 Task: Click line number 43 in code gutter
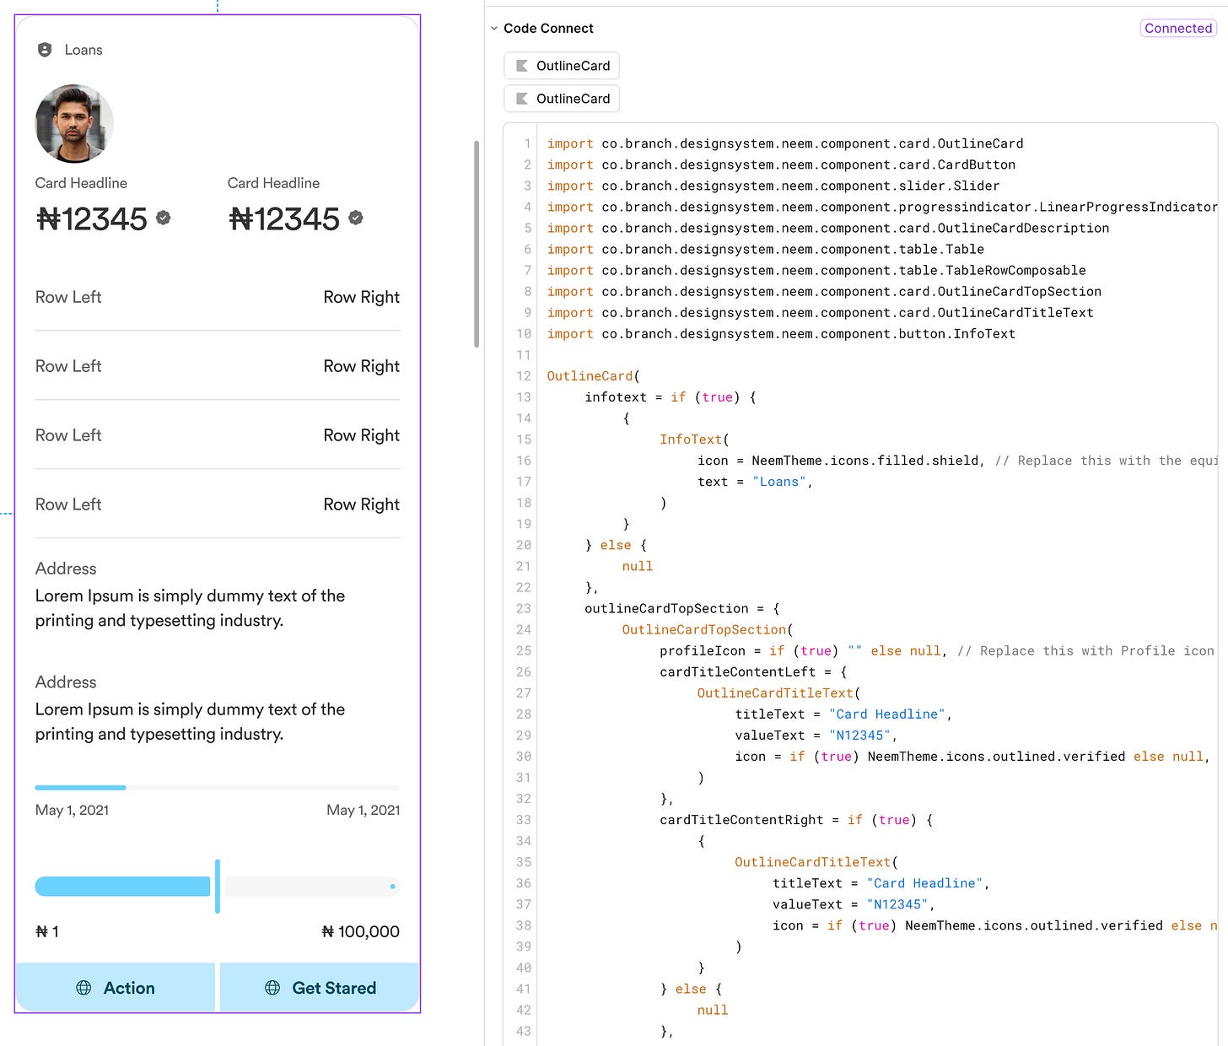pyautogui.click(x=524, y=1031)
